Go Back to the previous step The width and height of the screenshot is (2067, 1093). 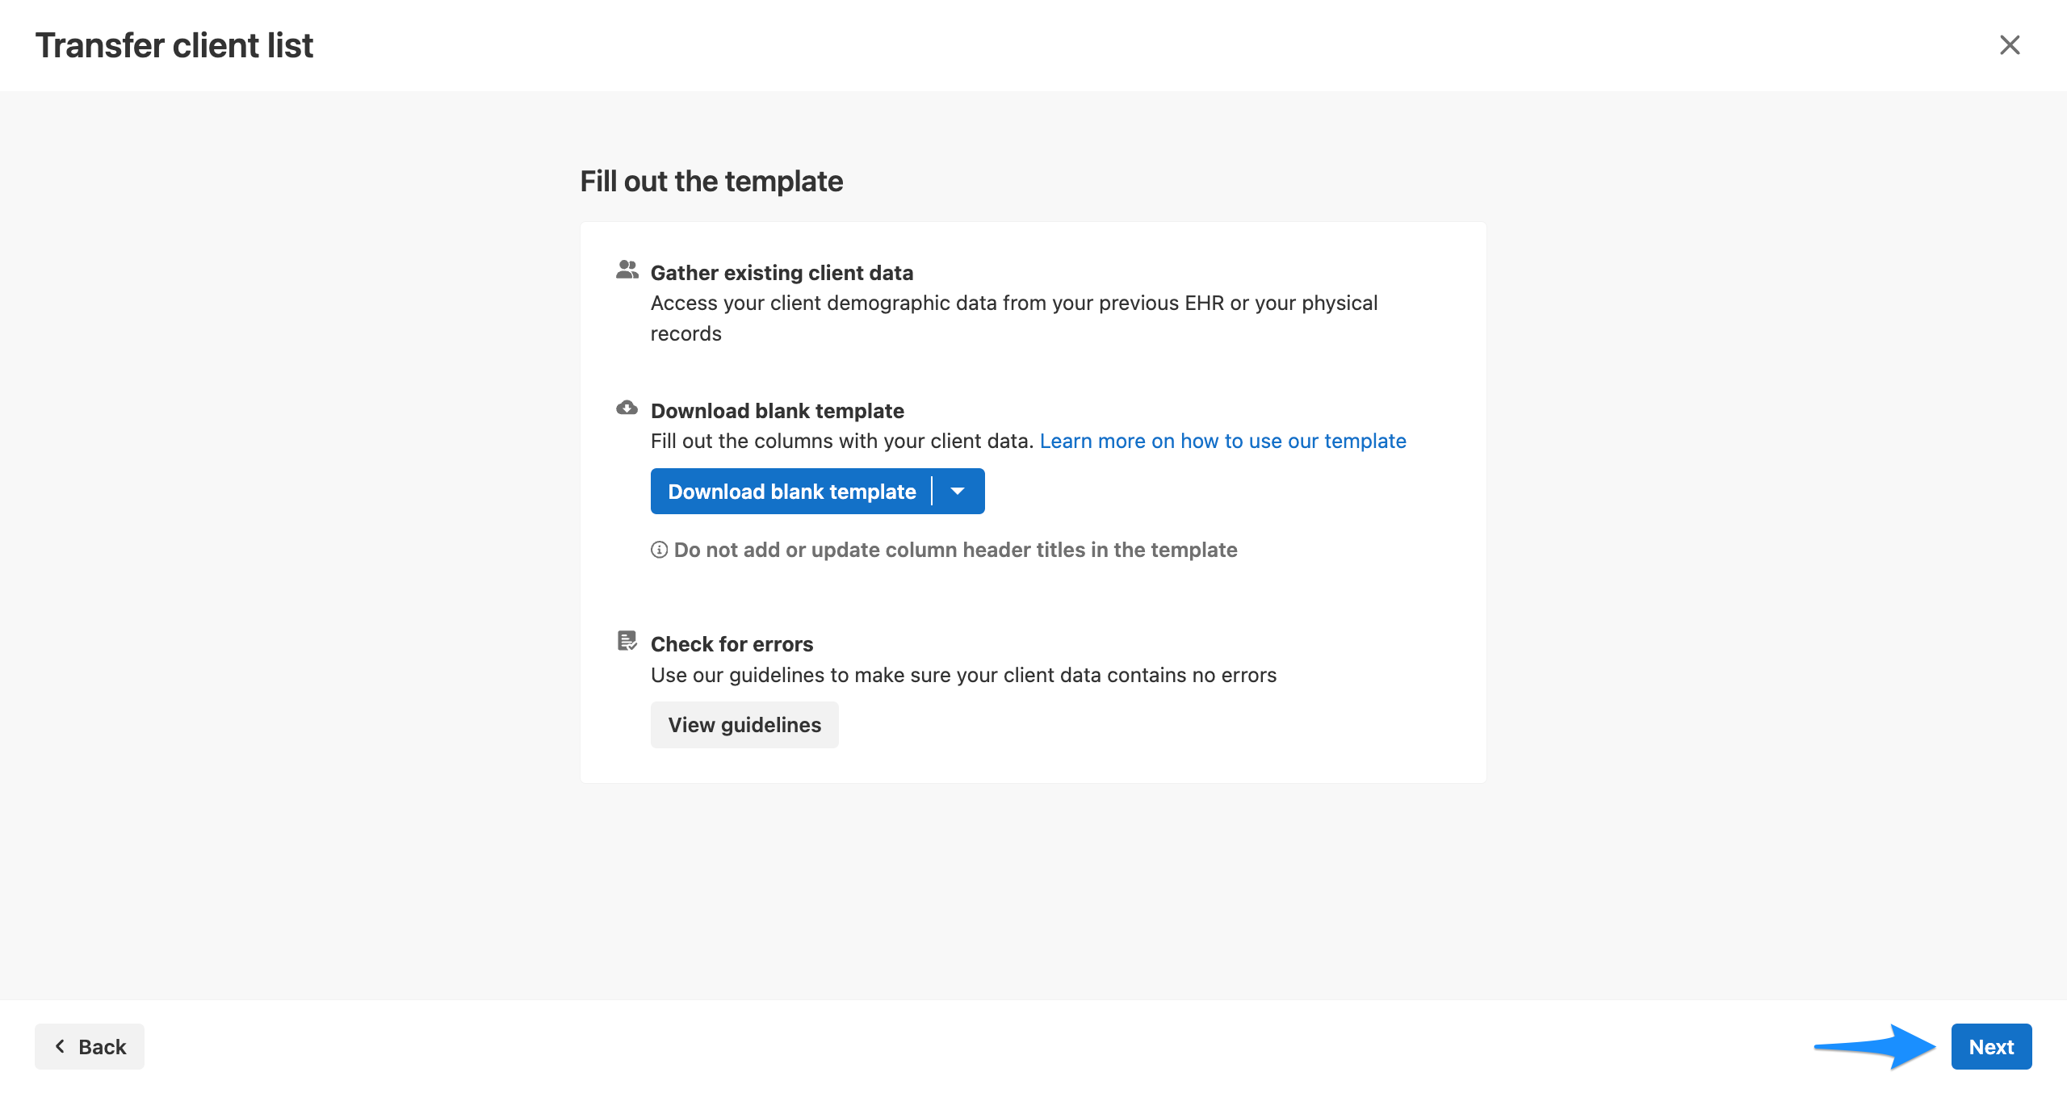coord(90,1047)
